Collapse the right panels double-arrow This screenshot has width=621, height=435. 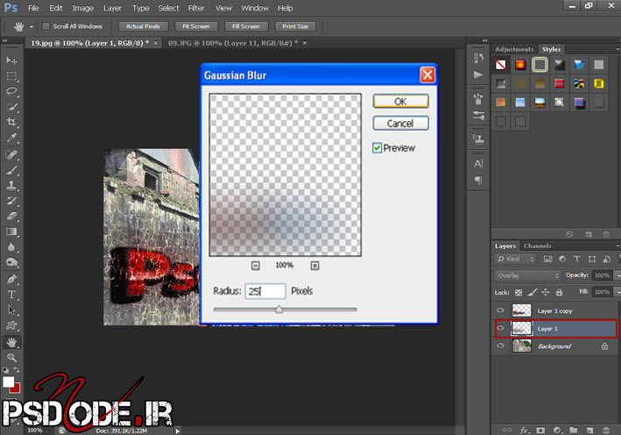[x=484, y=40]
